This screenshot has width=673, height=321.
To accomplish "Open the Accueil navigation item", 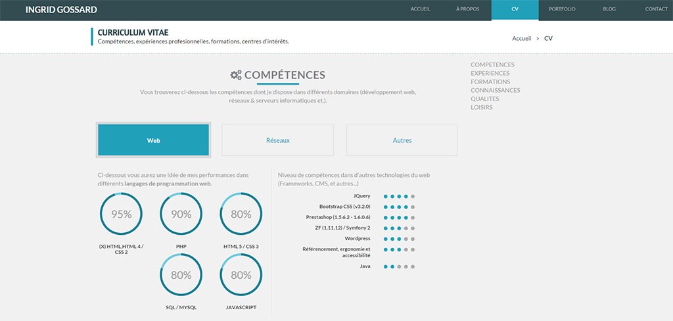I will [x=420, y=9].
